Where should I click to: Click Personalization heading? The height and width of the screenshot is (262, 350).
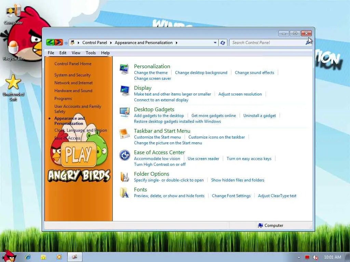coord(152,67)
